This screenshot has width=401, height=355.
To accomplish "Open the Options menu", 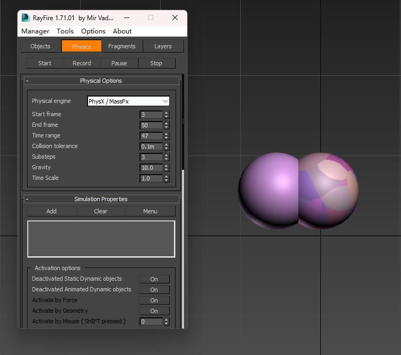I will pyautogui.click(x=93, y=31).
